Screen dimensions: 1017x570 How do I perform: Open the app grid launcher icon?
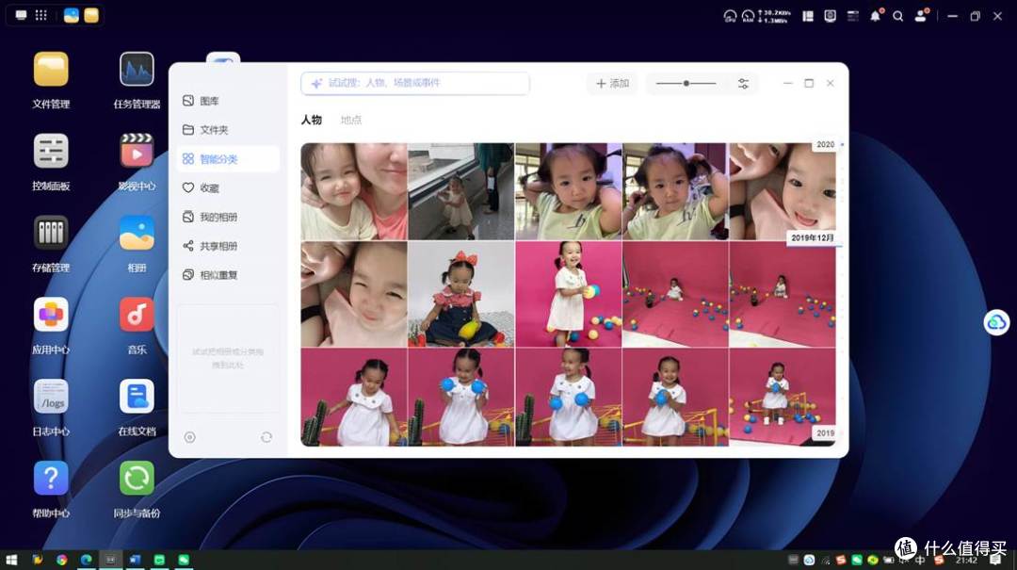point(40,15)
